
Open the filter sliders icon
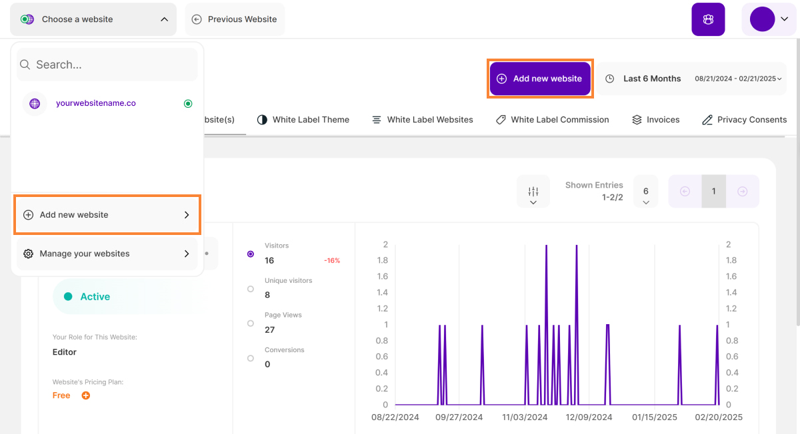point(533,192)
